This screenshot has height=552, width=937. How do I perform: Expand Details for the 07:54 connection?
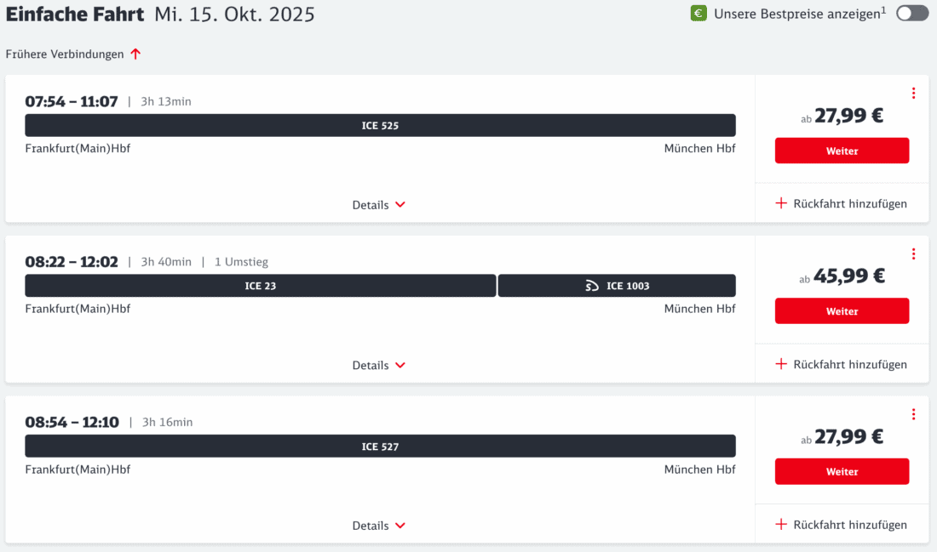coord(379,205)
